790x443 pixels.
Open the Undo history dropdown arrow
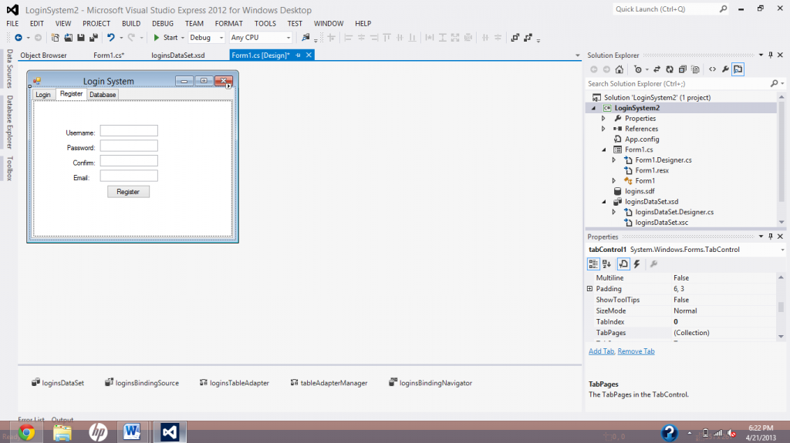click(x=121, y=38)
